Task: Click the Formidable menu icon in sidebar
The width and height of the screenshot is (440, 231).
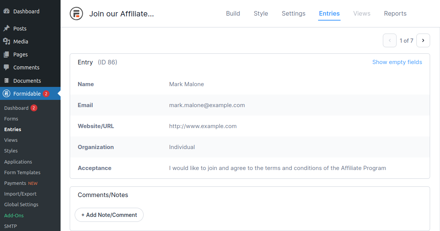Action: coord(6,94)
